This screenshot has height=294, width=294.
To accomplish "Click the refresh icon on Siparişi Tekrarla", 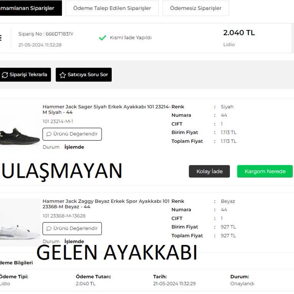I will click(5, 75).
